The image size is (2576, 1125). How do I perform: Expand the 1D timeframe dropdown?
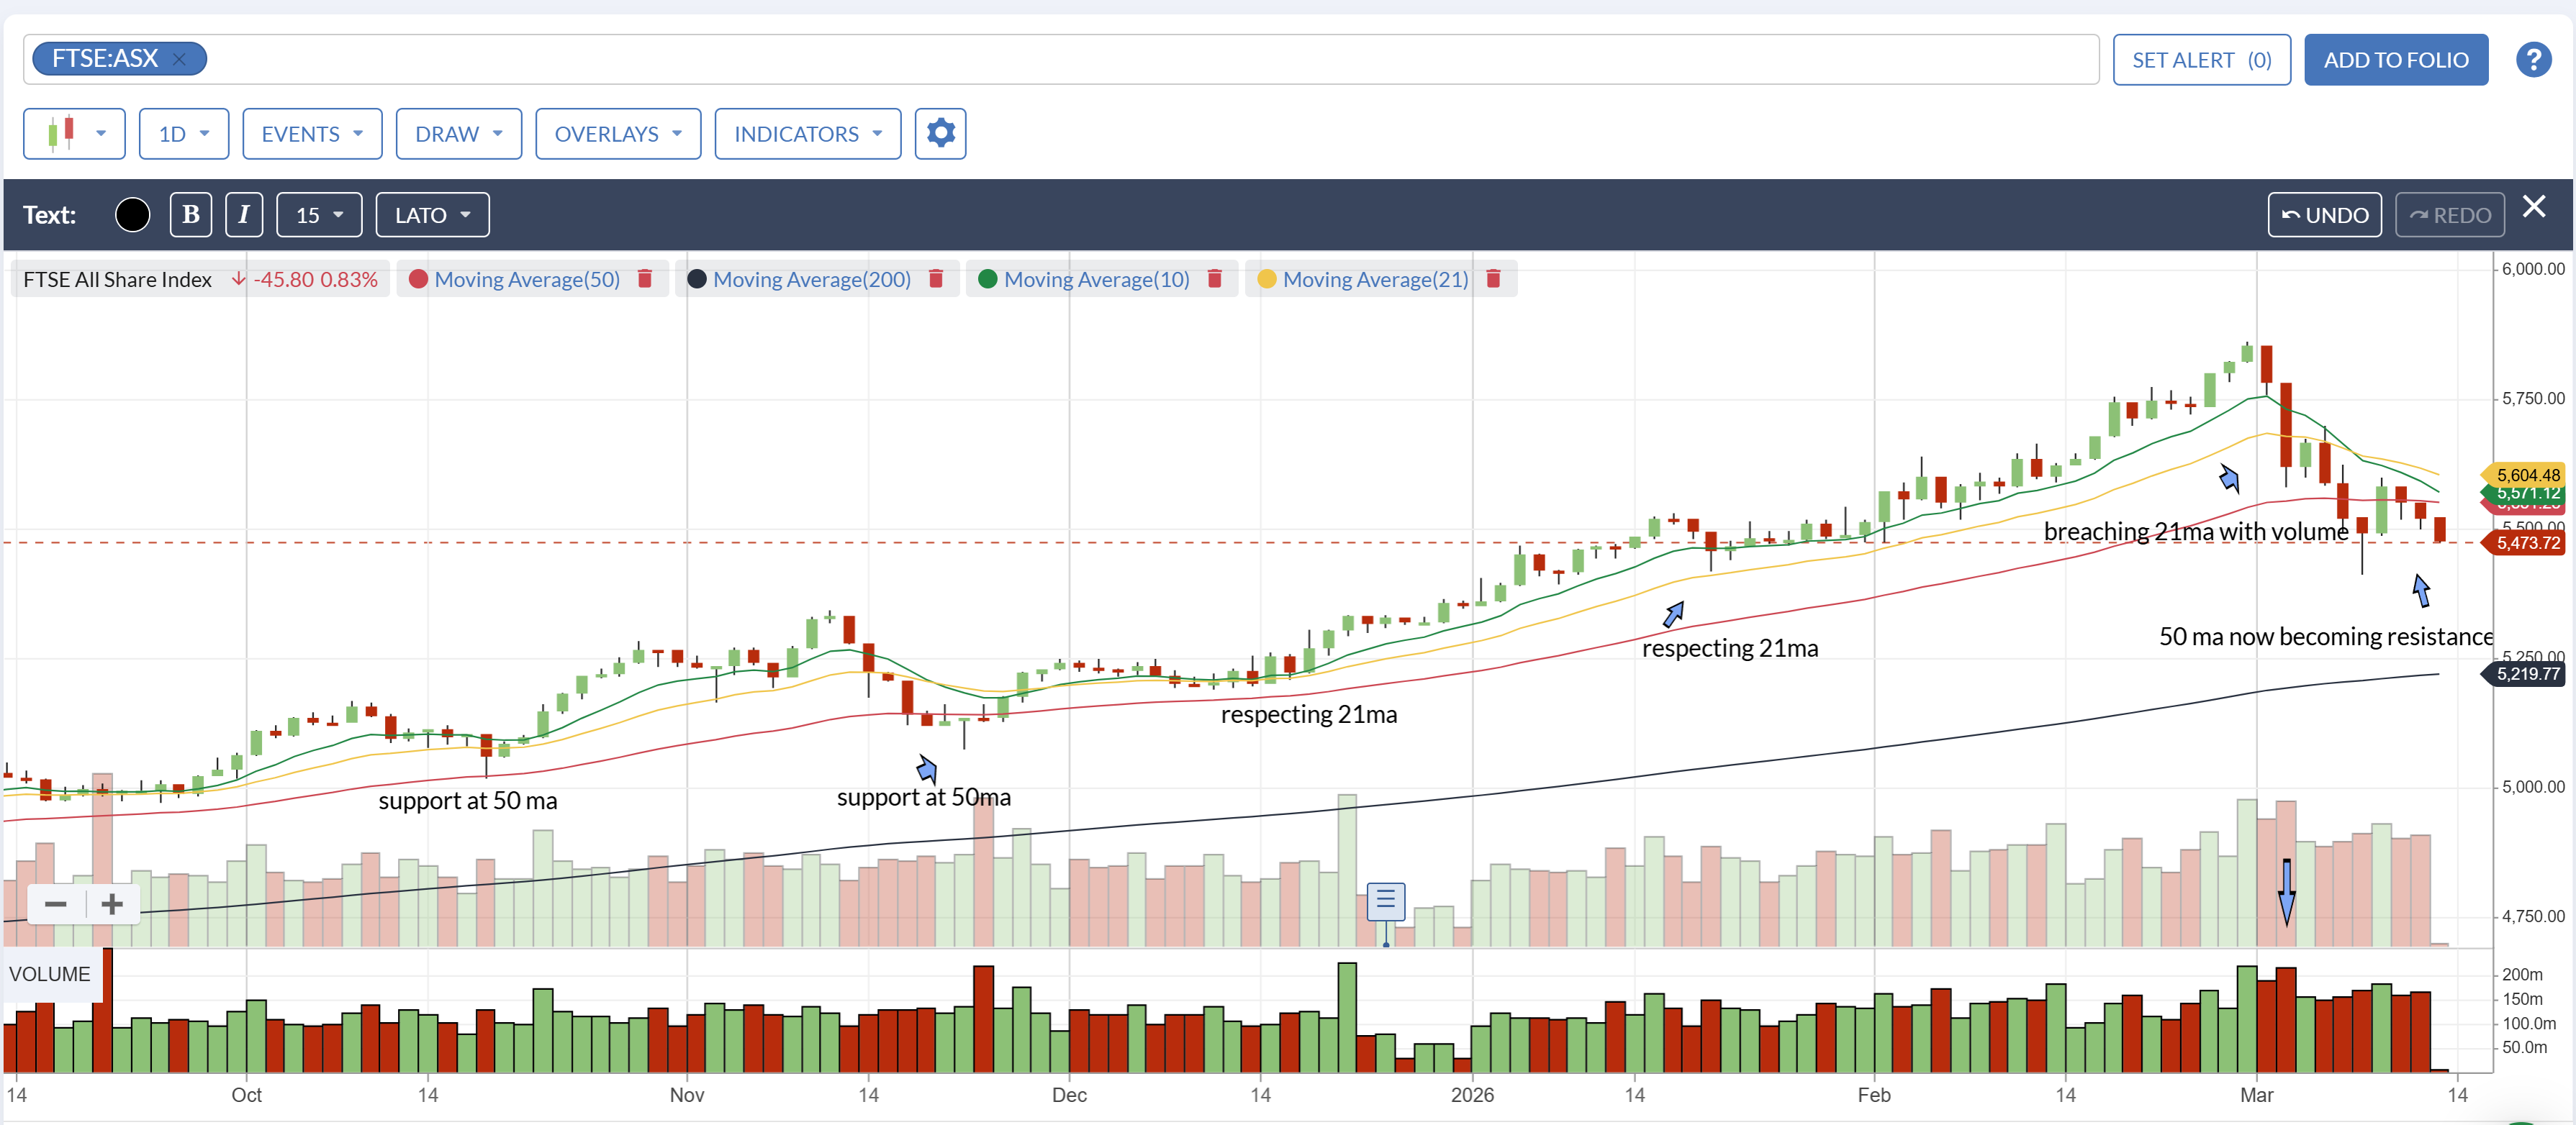tap(184, 133)
